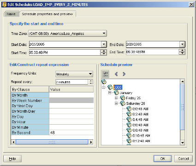Click the clock icon beside January
Viewport: 196px width, 166px height.
pyautogui.click(x=116, y=92)
